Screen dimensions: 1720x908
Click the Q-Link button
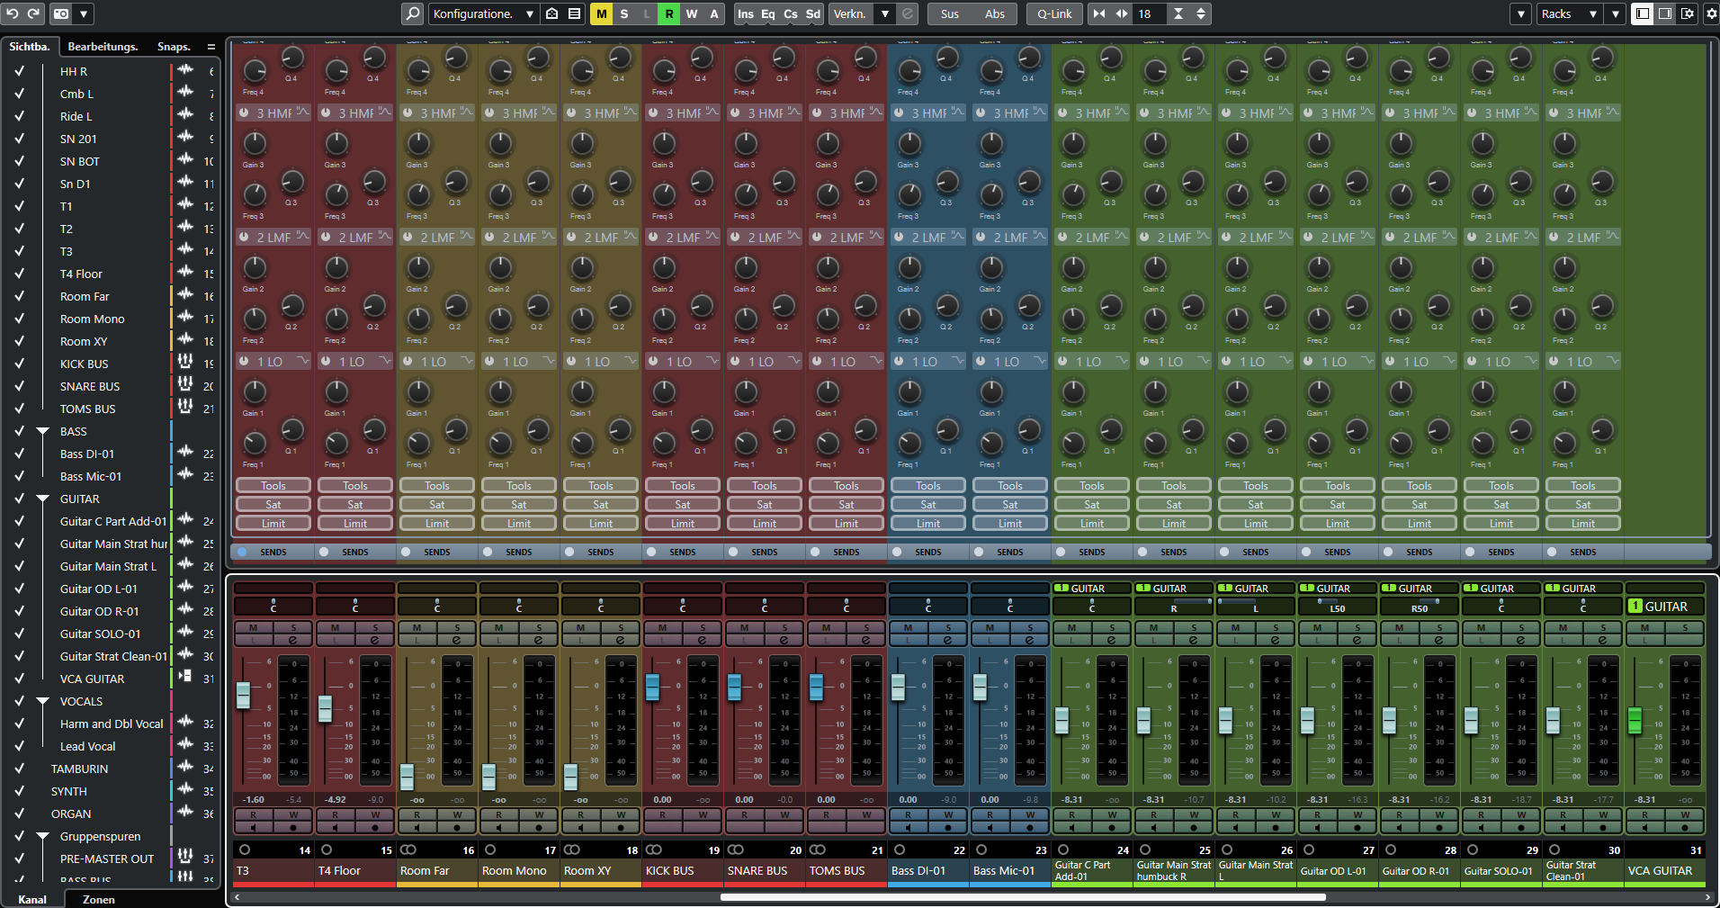[1054, 13]
